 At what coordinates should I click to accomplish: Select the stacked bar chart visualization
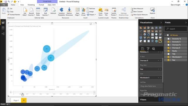click(x=141, y=28)
